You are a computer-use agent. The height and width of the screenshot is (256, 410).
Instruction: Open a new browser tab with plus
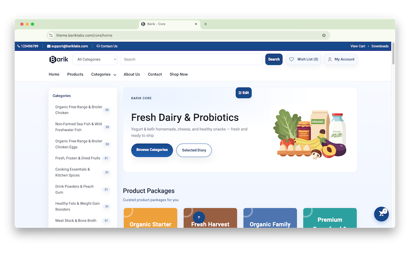[x=206, y=24]
